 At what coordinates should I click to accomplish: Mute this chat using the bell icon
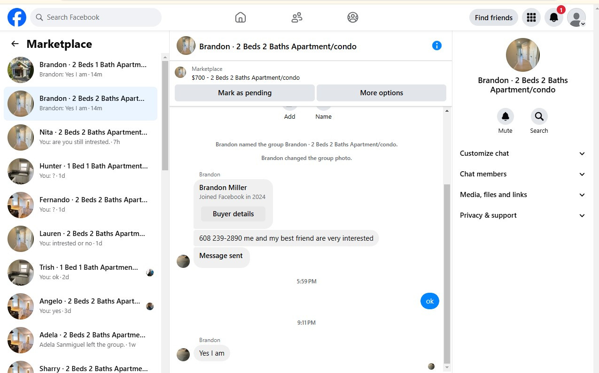point(506,116)
